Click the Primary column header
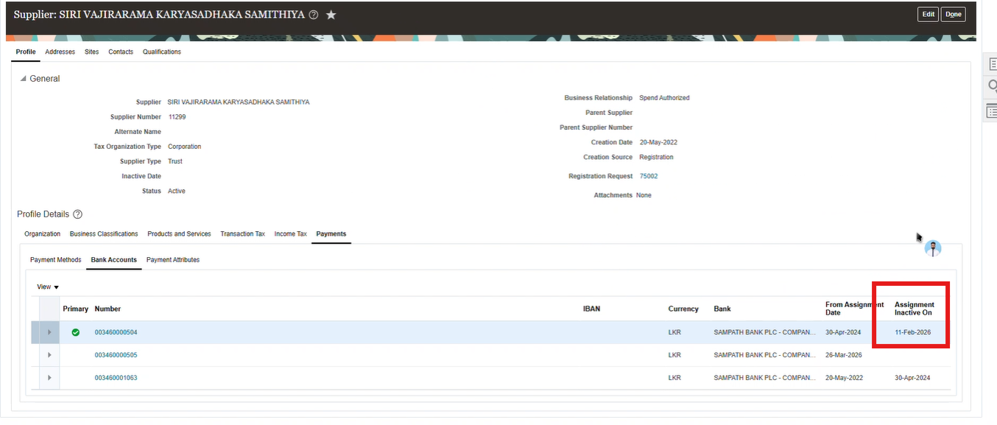Image resolution: width=997 pixels, height=425 pixels. tap(75, 309)
